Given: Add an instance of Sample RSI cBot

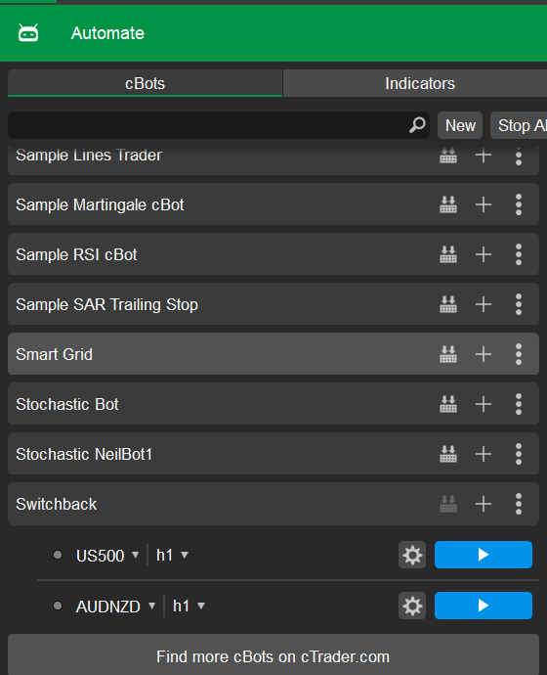Looking at the screenshot, I should [484, 254].
